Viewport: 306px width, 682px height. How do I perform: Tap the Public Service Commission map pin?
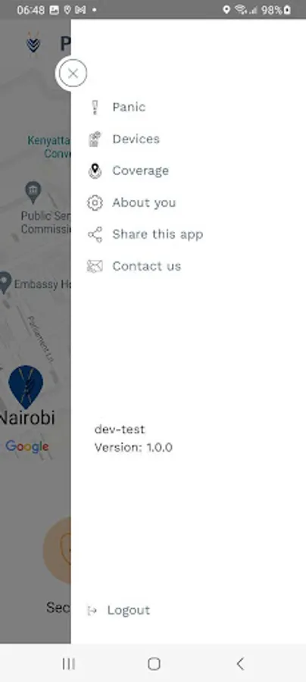pos(33,192)
